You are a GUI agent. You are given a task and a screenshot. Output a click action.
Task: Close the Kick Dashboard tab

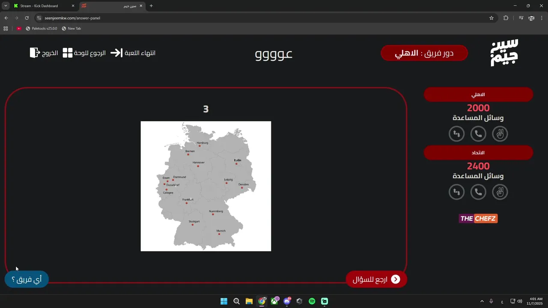coord(73,6)
